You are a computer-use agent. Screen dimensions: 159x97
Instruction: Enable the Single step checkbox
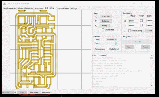pyautogui.click(x=103, y=30)
